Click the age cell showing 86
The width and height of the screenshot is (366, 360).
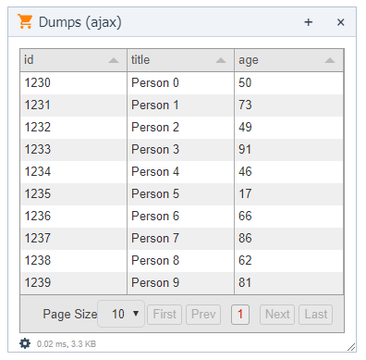(288, 239)
